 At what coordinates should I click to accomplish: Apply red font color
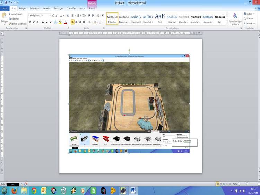pyautogui.click(x=66, y=22)
